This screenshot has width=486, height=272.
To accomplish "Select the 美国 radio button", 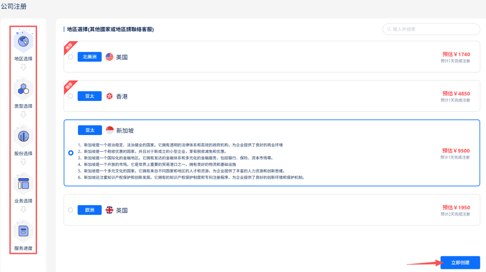I will 71,57.
